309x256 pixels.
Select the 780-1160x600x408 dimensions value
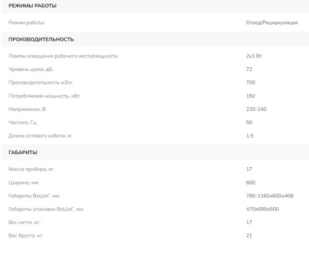(x=269, y=196)
